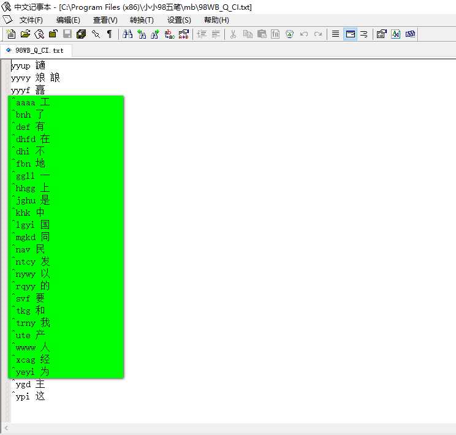Click the line 'yyvy 飨 詪'
Viewport: 456px width, 435px height.
[x=35, y=78]
